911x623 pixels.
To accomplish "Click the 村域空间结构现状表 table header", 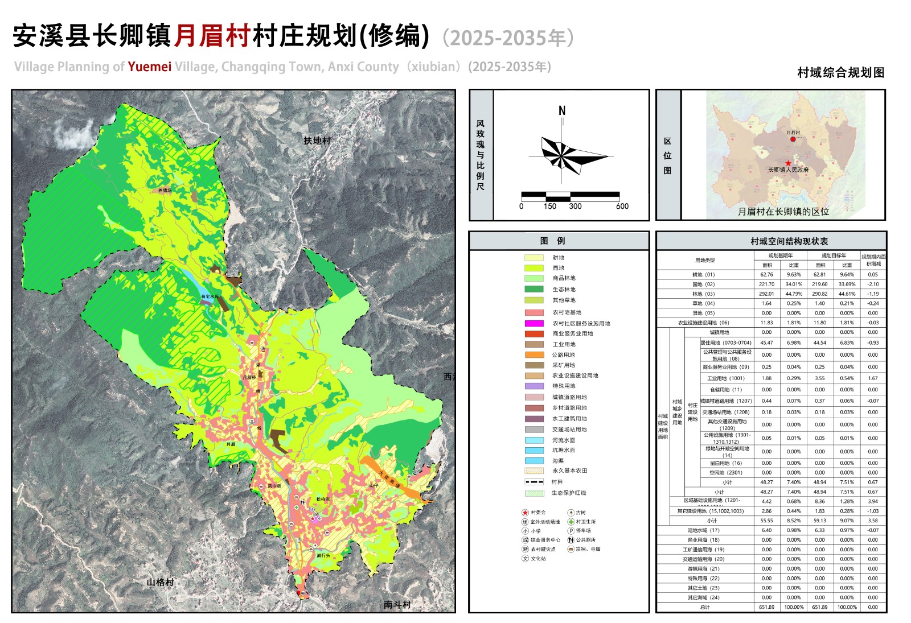I will tap(789, 241).
